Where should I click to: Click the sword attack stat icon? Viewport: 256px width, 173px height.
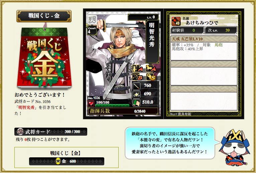pyautogui.click(x=136, y=86)
